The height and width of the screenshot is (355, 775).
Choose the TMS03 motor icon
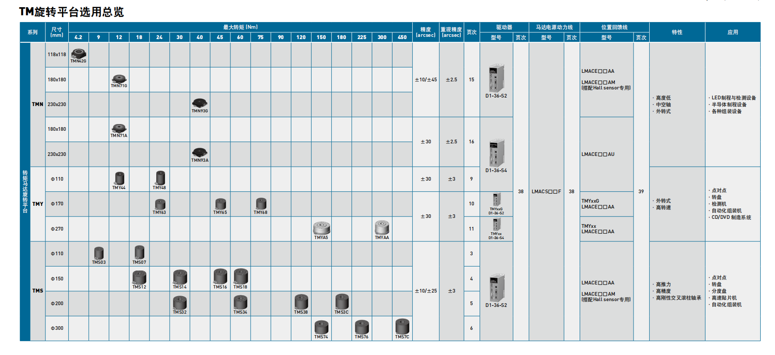[99, 253]
